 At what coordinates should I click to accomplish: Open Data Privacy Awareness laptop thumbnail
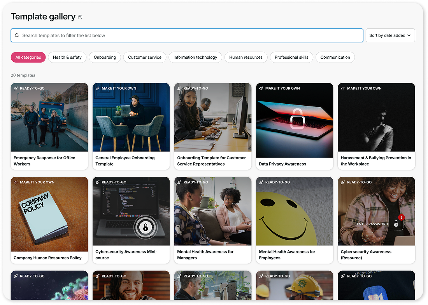[295, 120]
